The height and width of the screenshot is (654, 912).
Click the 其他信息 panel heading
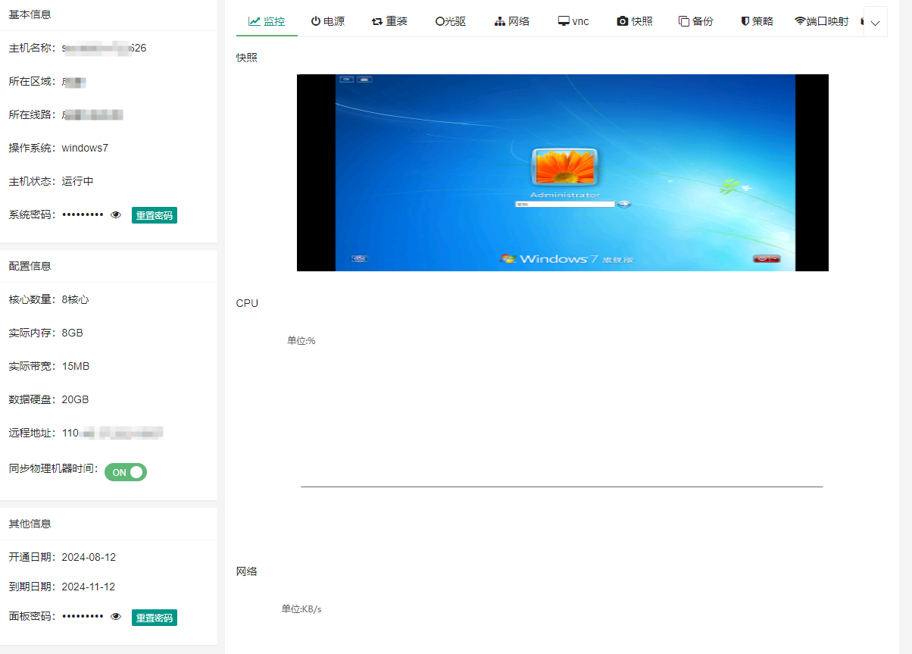tap(30, 524)
